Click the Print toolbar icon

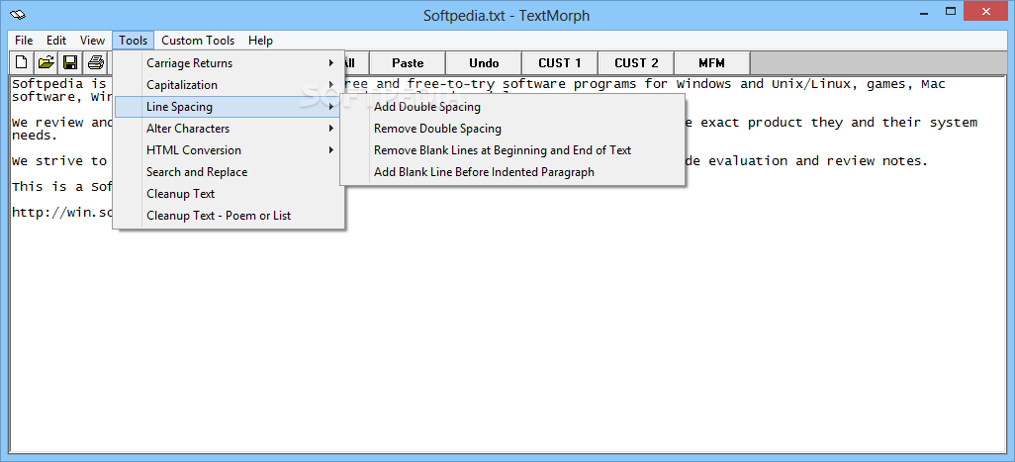96,62
